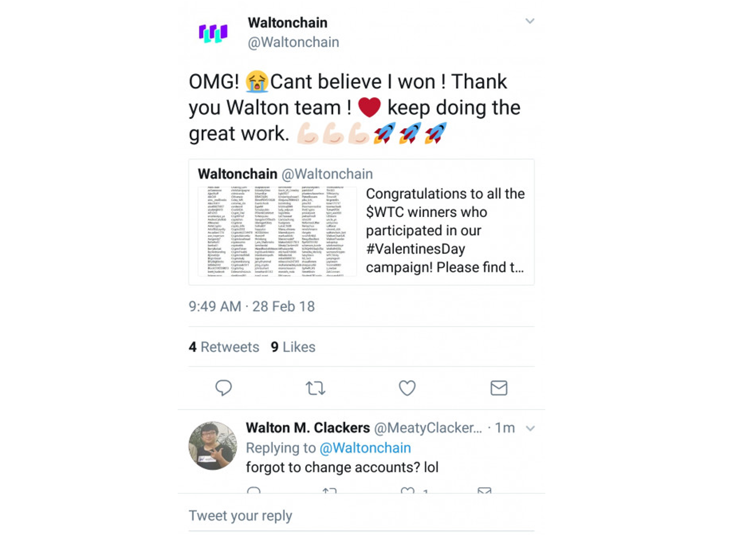The image size is (731, 535).
Task: Open the Waltonchain profile logo avatar
Action: click(213, 33)
